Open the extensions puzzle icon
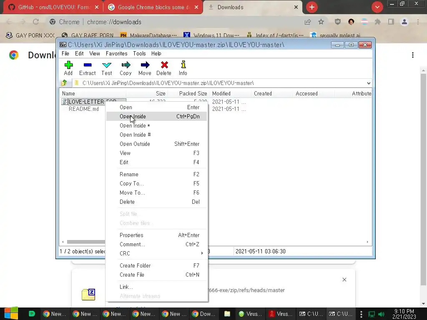This screenshot has width=427, height=320. pos(377,22)
